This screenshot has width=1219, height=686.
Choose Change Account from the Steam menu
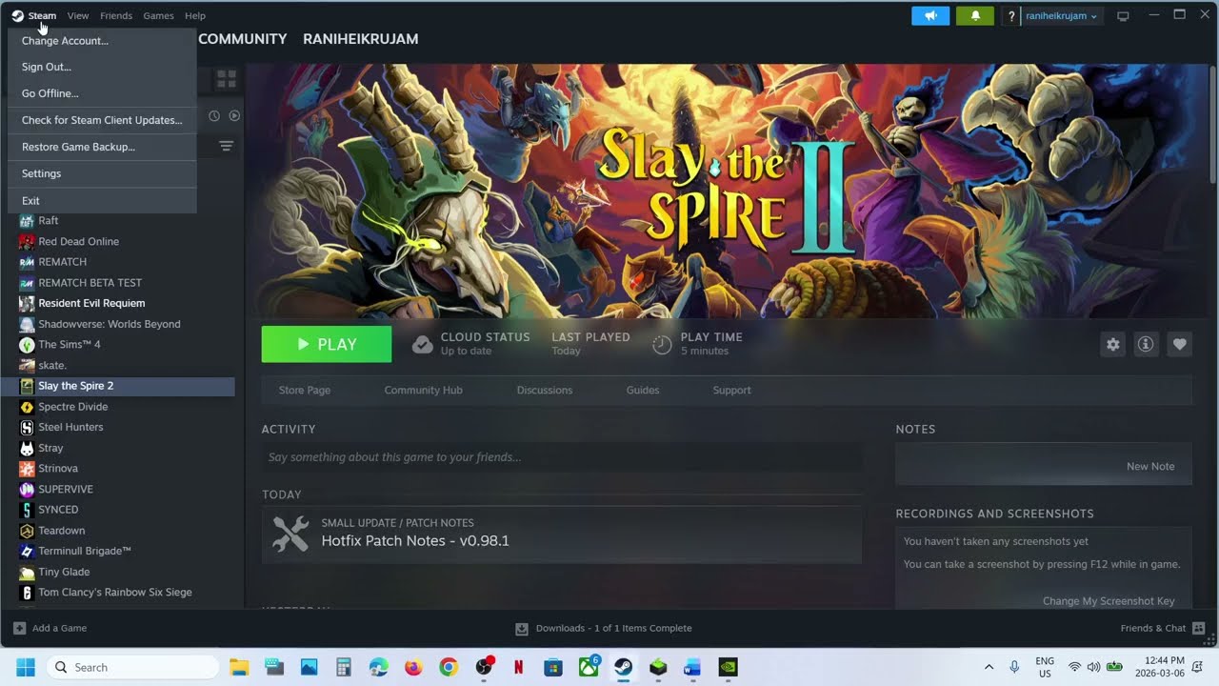102,41
